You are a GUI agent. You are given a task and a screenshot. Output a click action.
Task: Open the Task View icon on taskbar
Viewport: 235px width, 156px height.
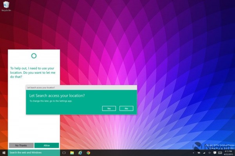tap(64, 152)
